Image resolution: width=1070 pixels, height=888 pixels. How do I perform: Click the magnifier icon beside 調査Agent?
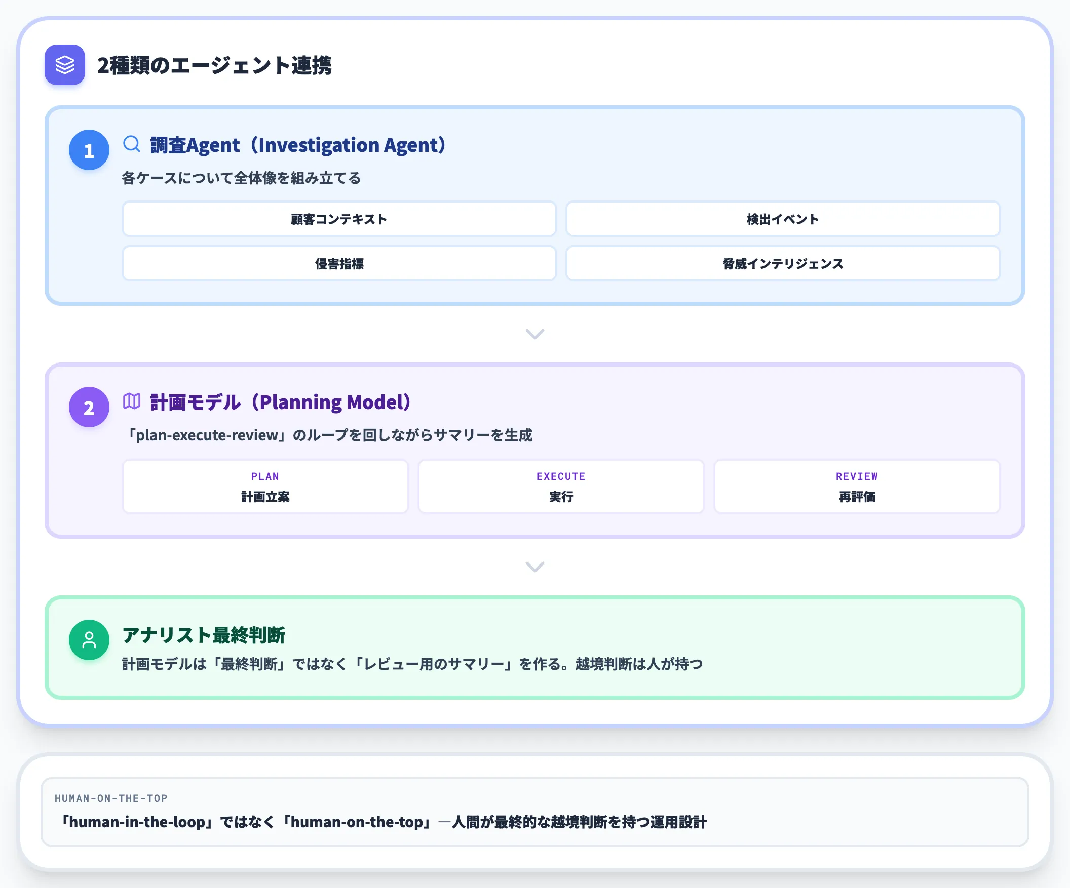[x=131, y=144]
